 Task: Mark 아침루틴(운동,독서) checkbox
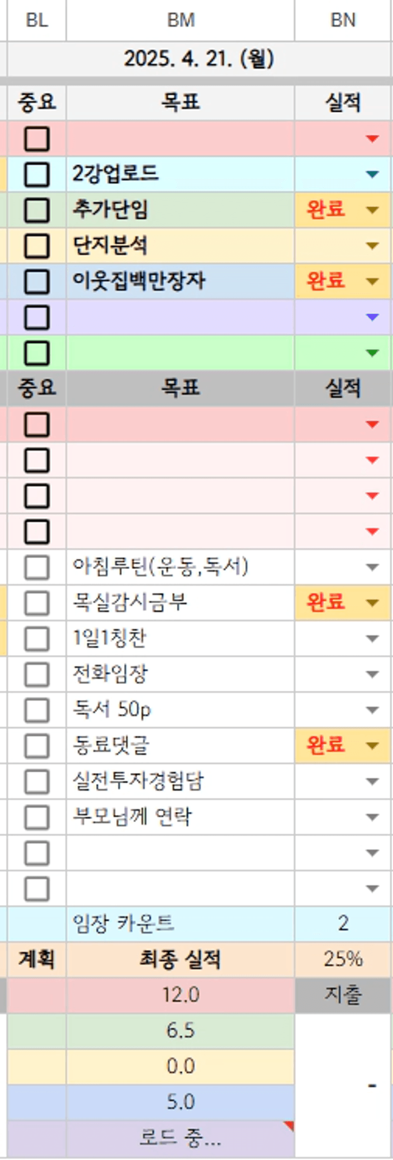tap(37, 567)
